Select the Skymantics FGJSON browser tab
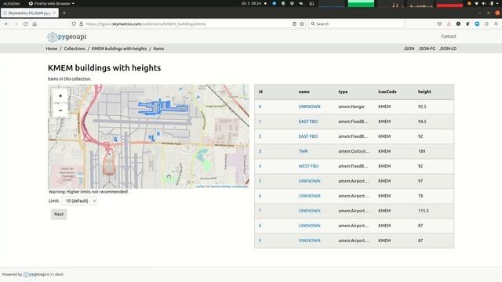 click(30, 13)
